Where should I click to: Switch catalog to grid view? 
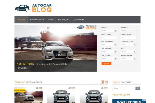point(103,82)
